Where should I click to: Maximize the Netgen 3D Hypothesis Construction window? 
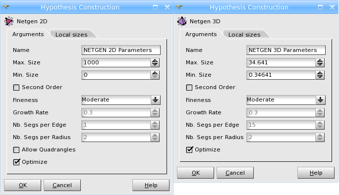(x=320, y=7)
